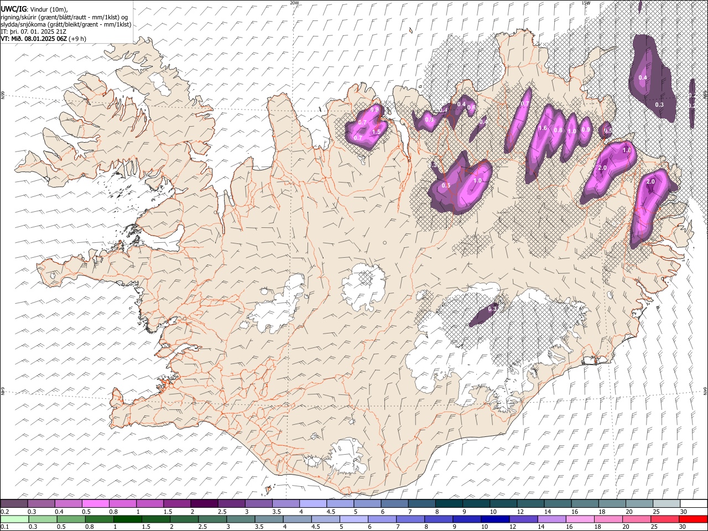Select bottom legend swatch for 30 (red)
The image size is (708, 531).
coord(694,519)
